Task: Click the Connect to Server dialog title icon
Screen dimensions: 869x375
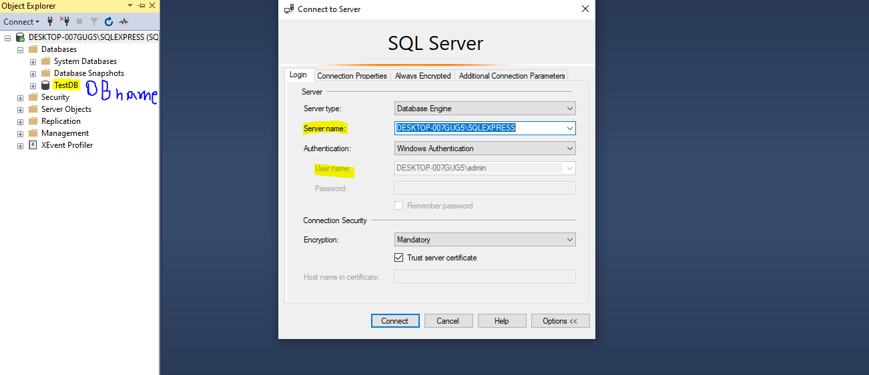Action: coord(289,9)
